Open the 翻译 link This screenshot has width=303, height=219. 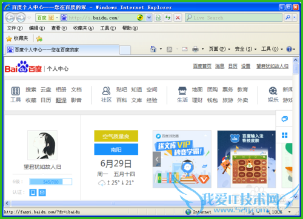click(x=61, y=100)
